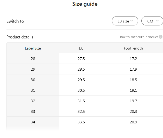Click the EU 30.5 cell
This screenshot has width=163, height=138.
tap(81, 90)
